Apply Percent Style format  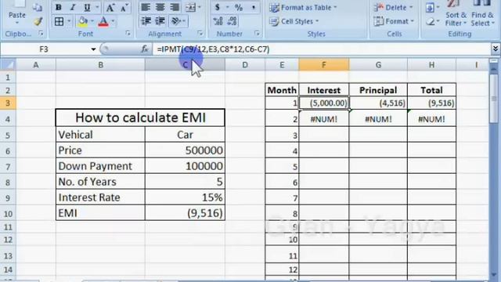point(239,7)
